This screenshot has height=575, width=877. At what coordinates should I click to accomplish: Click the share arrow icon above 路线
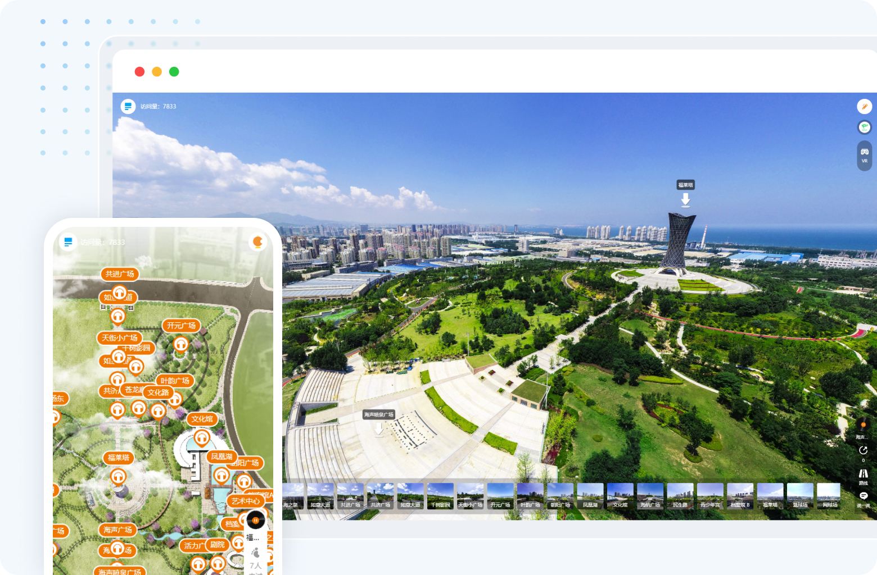click(863, 450)
